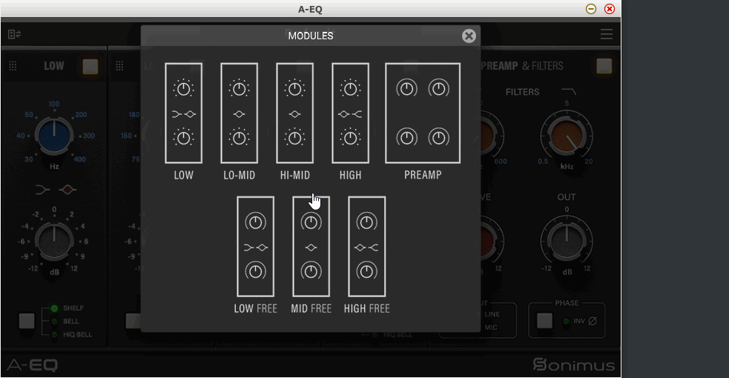Screen dimensions: 729x378
Task: Pick the HIGH FREE module icon
Action: click(366, 246)
